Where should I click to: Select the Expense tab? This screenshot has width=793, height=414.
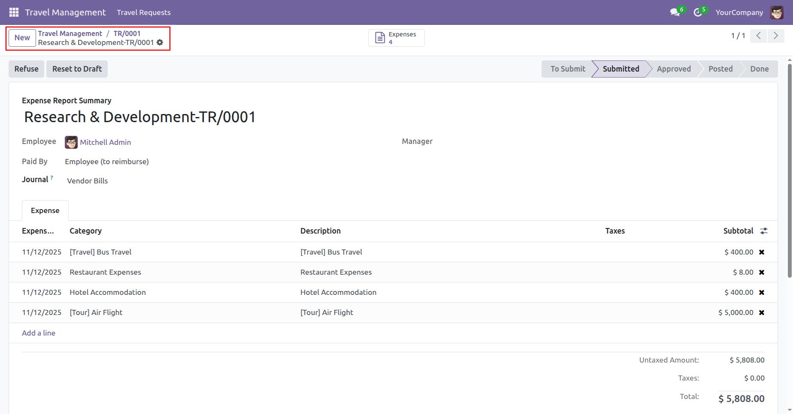click(45, 210)
